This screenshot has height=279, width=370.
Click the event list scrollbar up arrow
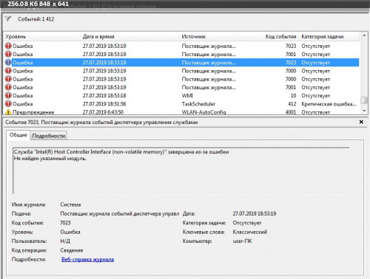click(364, 35)
